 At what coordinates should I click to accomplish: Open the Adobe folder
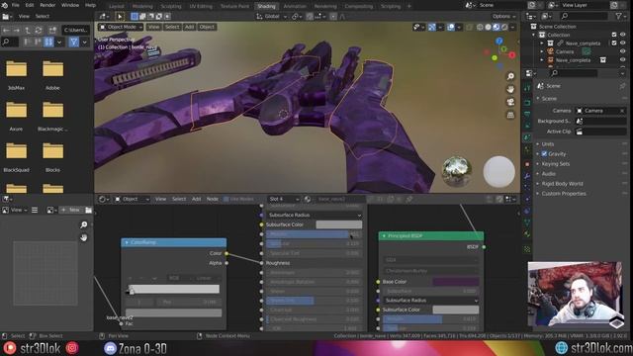pos(52,75)
